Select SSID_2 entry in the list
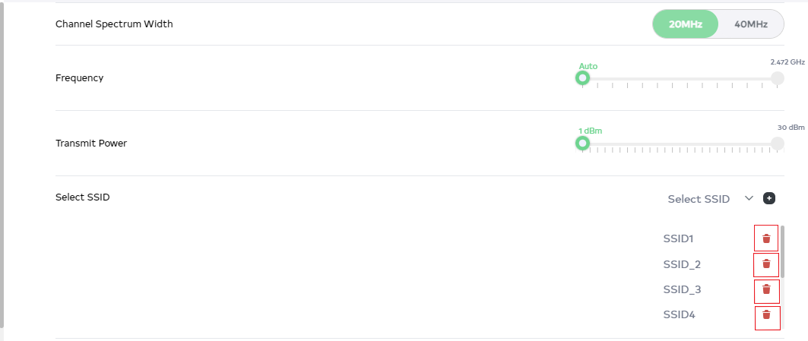This screenshot has width=808, height=341. (682, 264)
